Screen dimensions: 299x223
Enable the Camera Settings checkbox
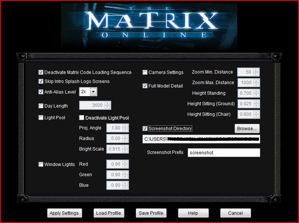(x=145, y=72)
